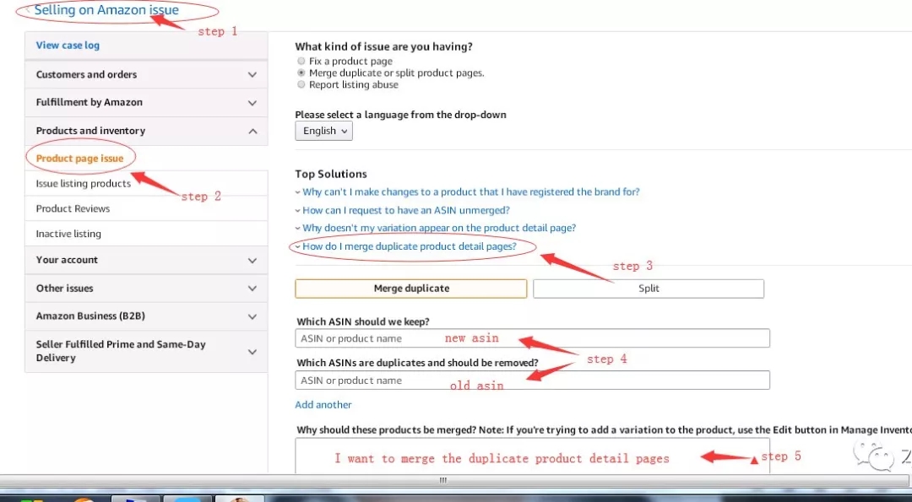Collapse the Products and inventory section
This screenshot has width=912, height=502.
(146, 131)
